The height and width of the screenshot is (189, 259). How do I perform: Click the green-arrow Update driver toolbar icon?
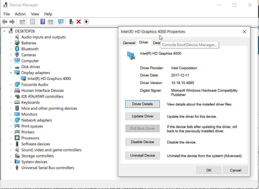71,22
